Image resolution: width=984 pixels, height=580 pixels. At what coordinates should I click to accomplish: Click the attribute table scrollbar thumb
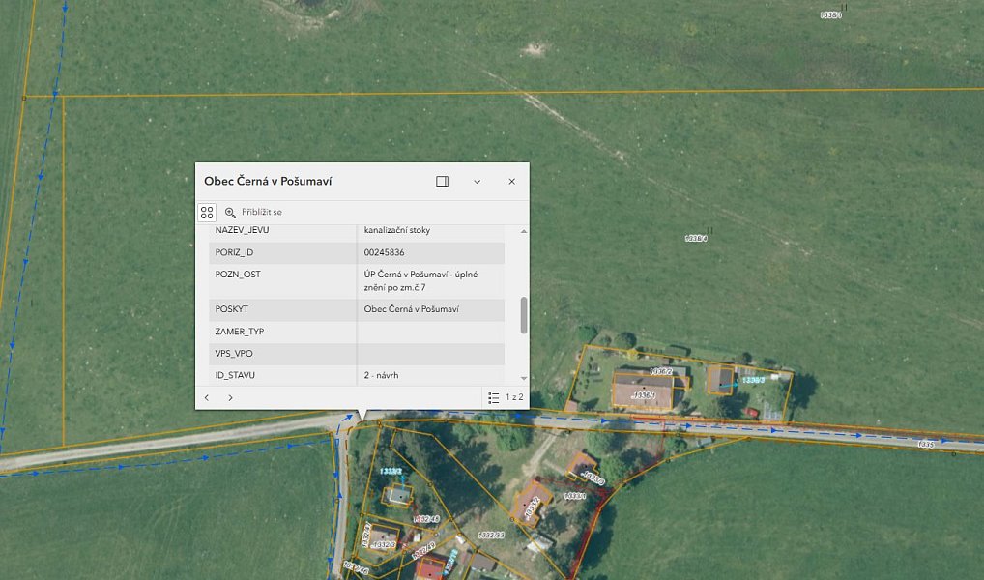[x=524, y=315]
